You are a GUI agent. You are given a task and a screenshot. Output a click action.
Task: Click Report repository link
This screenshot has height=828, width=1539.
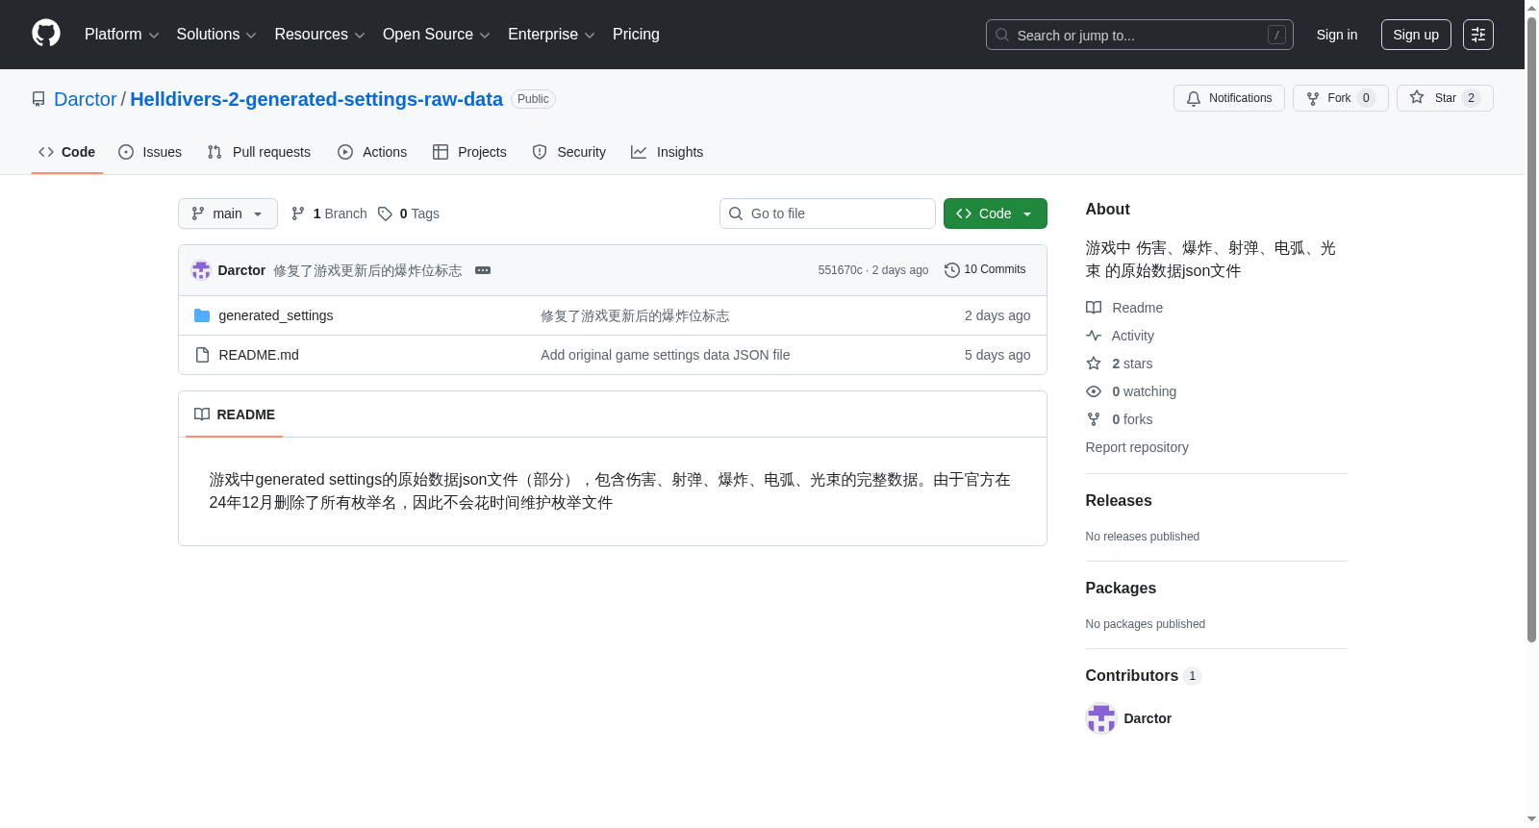point(1137,447)
